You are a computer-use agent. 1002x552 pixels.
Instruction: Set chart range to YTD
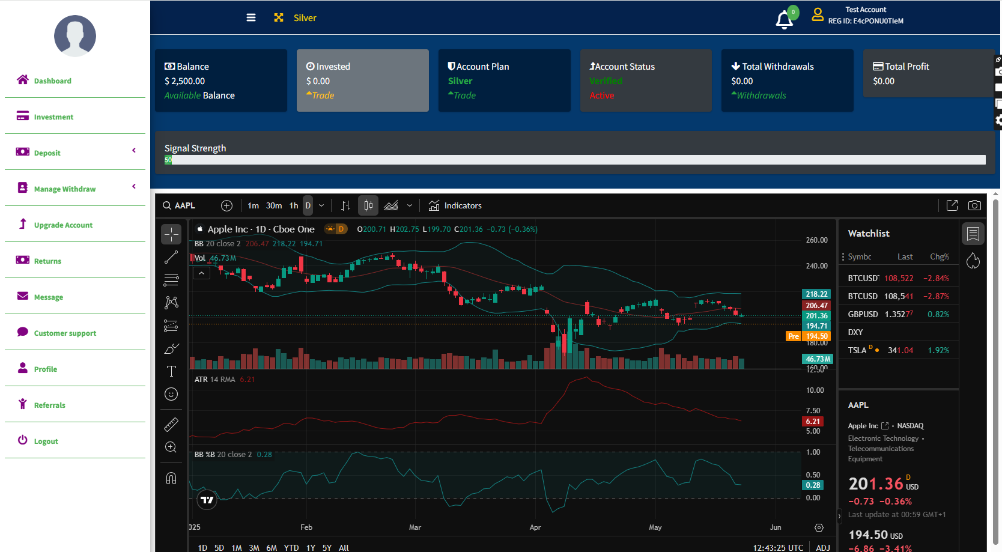point(291,547)
